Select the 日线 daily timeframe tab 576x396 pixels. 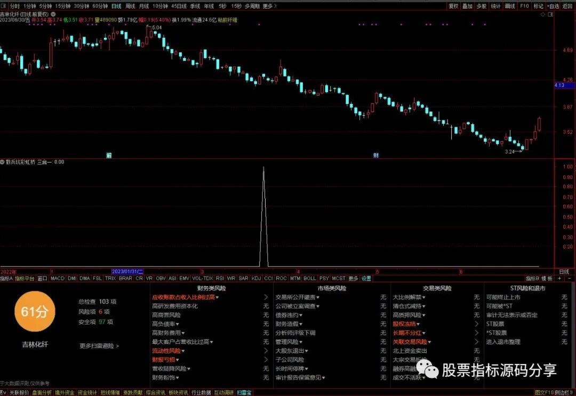[116, 6]
